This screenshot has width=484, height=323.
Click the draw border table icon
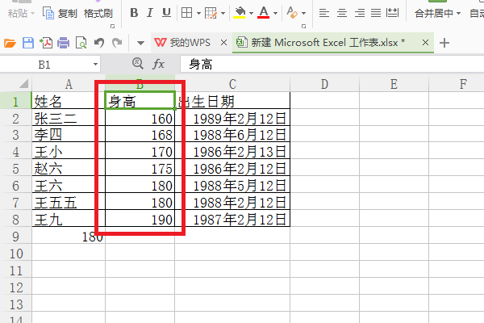[x=211, y=13]
